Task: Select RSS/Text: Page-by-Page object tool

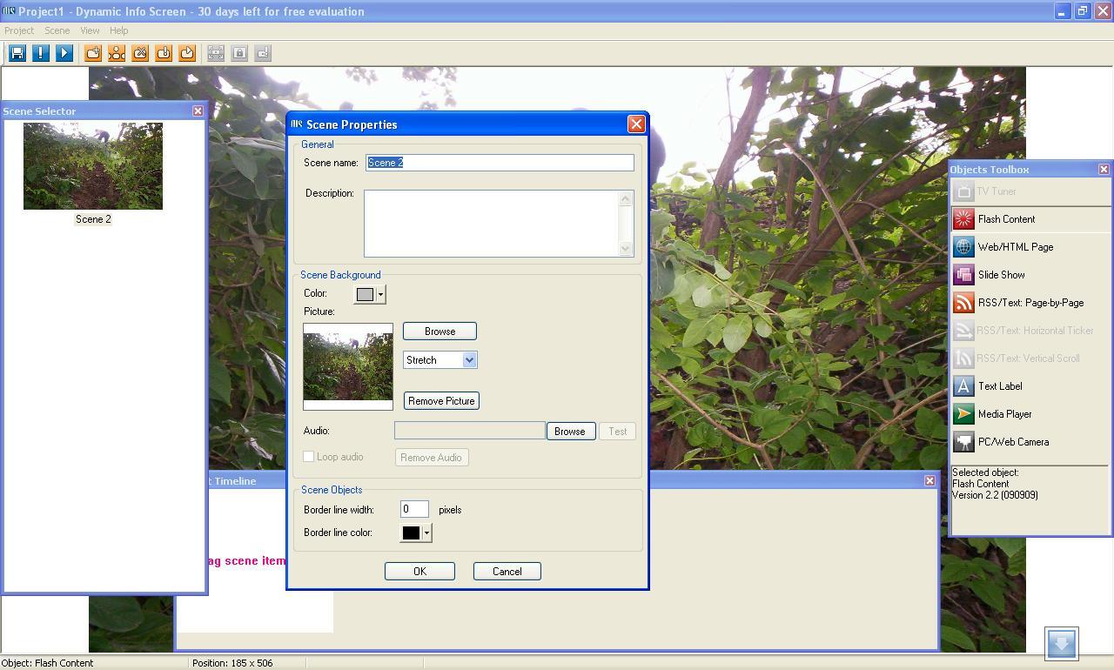Action: pyautogui.click(x=1031, y=303)
